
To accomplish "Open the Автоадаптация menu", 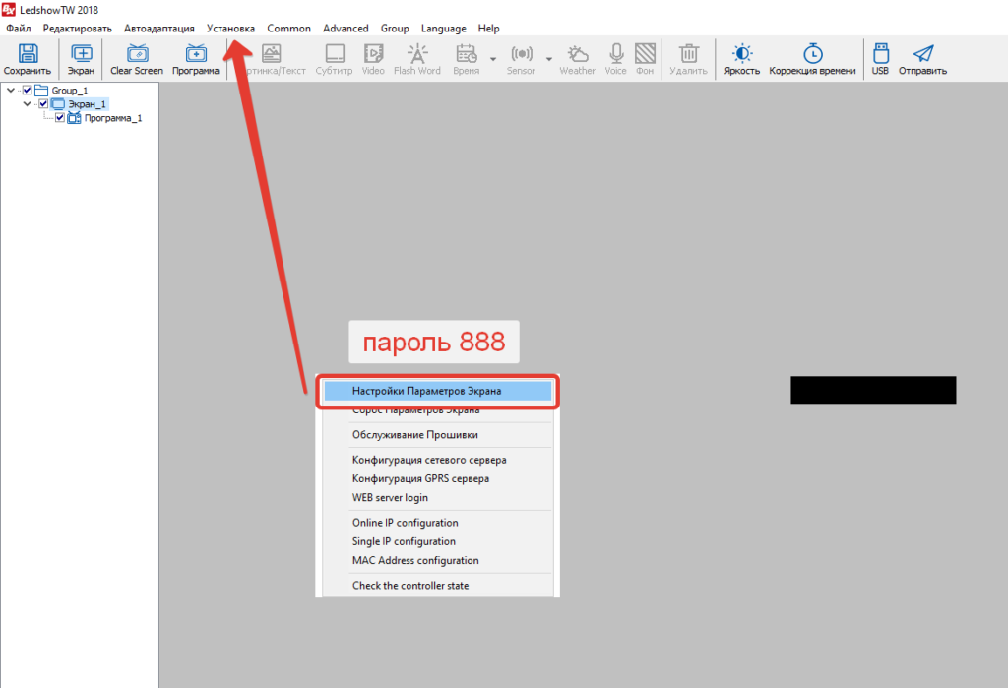I will (x=158, y=29).
